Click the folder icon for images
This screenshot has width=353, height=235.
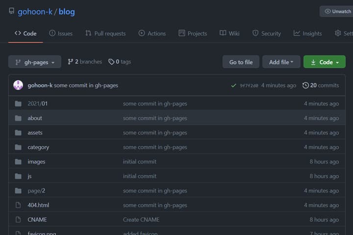pyautogui.click(x=18, y=162)
